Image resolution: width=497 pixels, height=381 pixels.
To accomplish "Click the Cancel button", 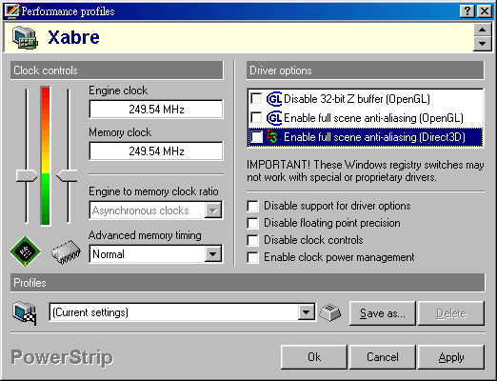I will pyautogui.click(x=382, y=357).
